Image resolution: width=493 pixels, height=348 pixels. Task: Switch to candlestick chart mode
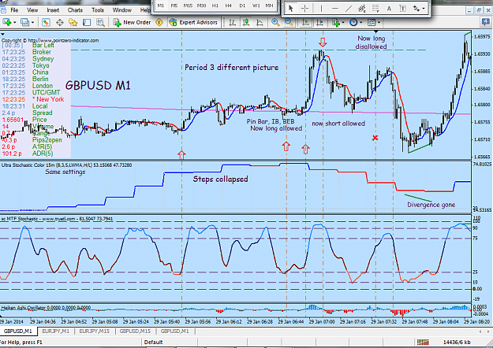click(x=246, y=22)
